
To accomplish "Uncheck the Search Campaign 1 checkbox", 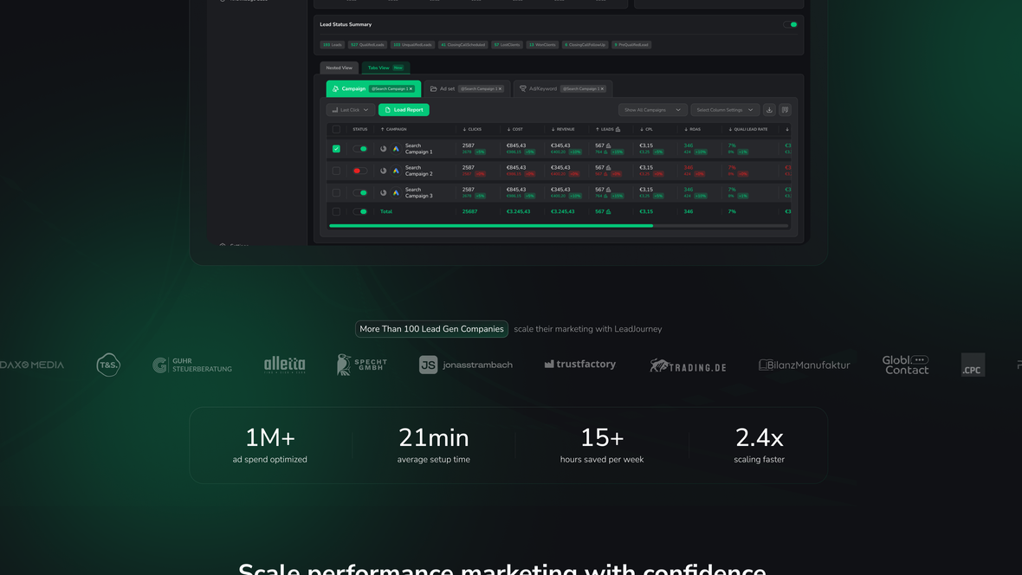I will [335, 147].
